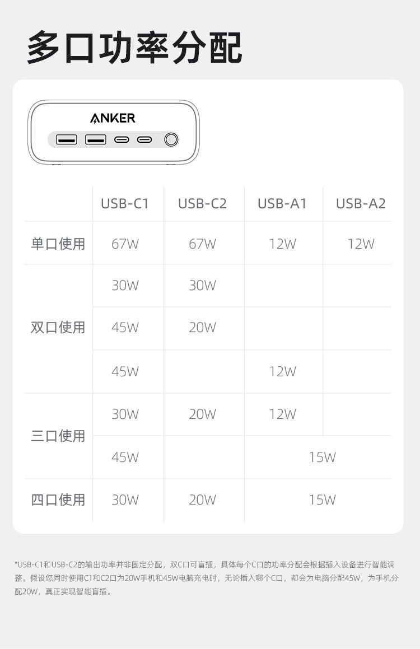Viewport: 420px width, 649px height.
Task: Click the leftmost USB-A port on the charger
Action: pyautogui.click(x=67, y=139)
